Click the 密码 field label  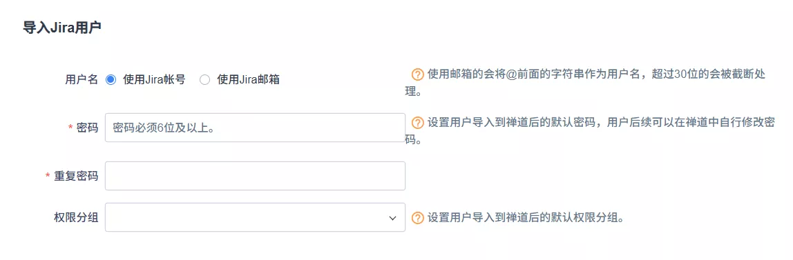87,127
